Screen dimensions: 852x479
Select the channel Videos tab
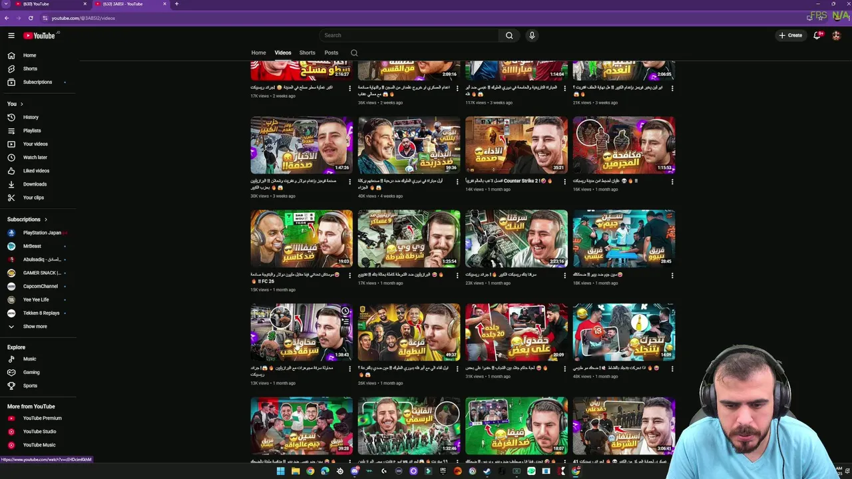click(283, 53)
